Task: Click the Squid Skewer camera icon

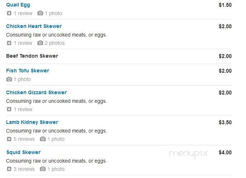Action: [x=43, y=169]
